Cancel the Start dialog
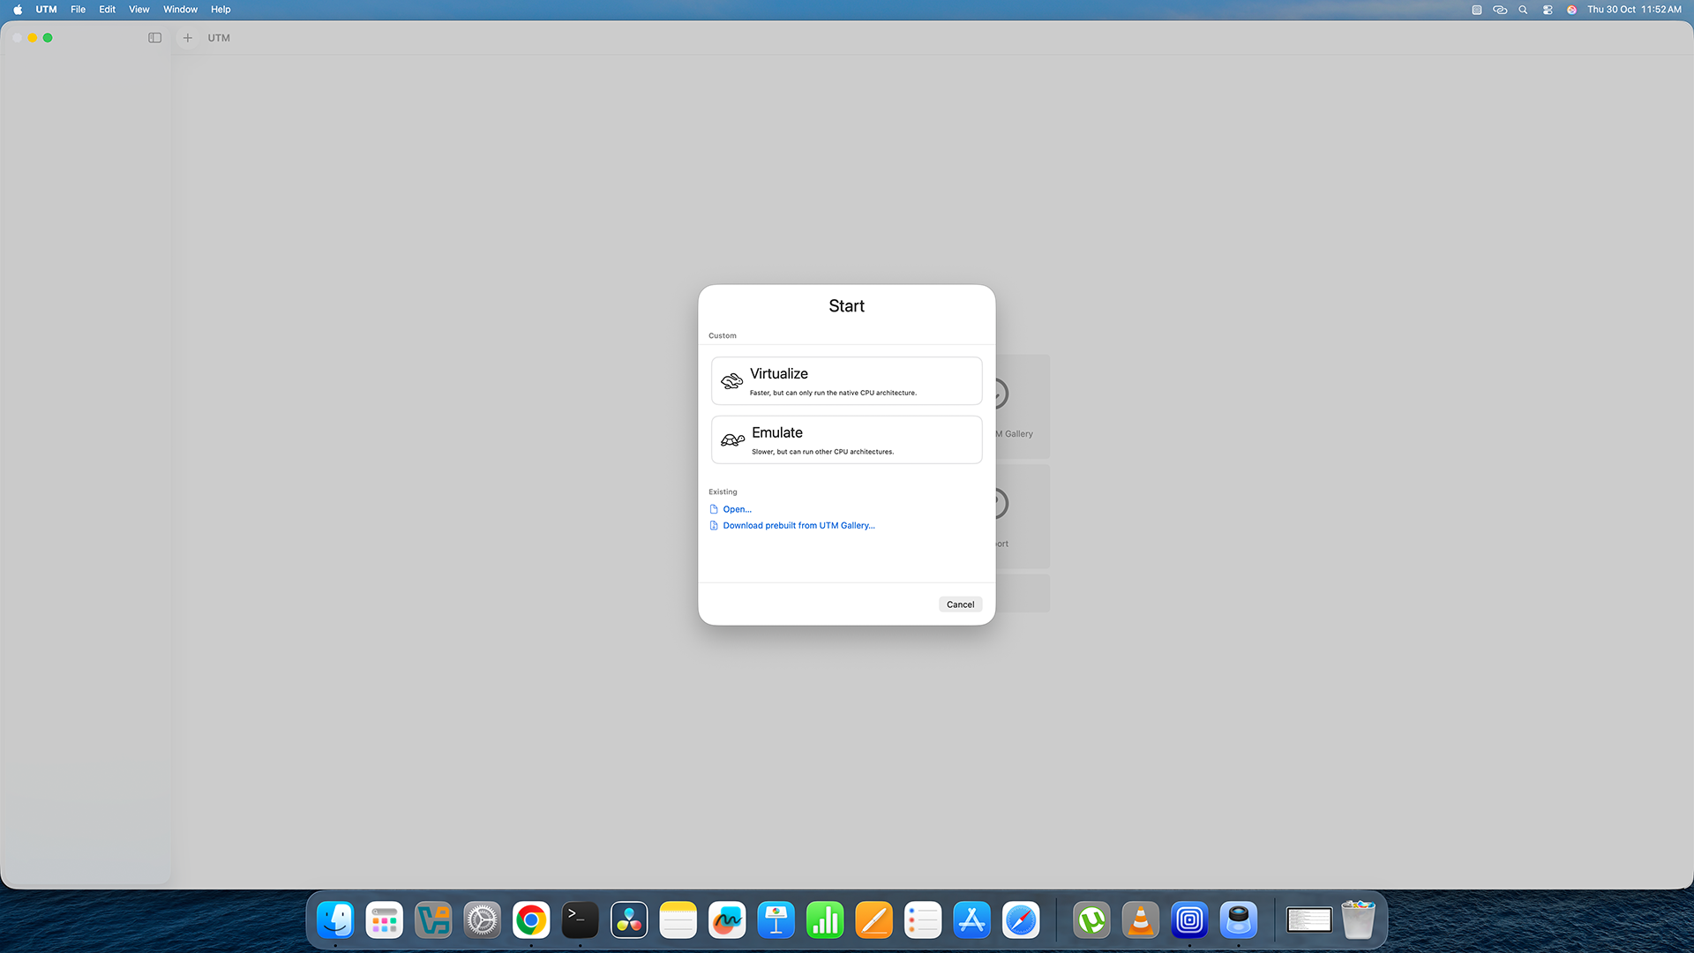Viewport: 1694px width, 953px height. pyautogui.click(x=960, y=604)
